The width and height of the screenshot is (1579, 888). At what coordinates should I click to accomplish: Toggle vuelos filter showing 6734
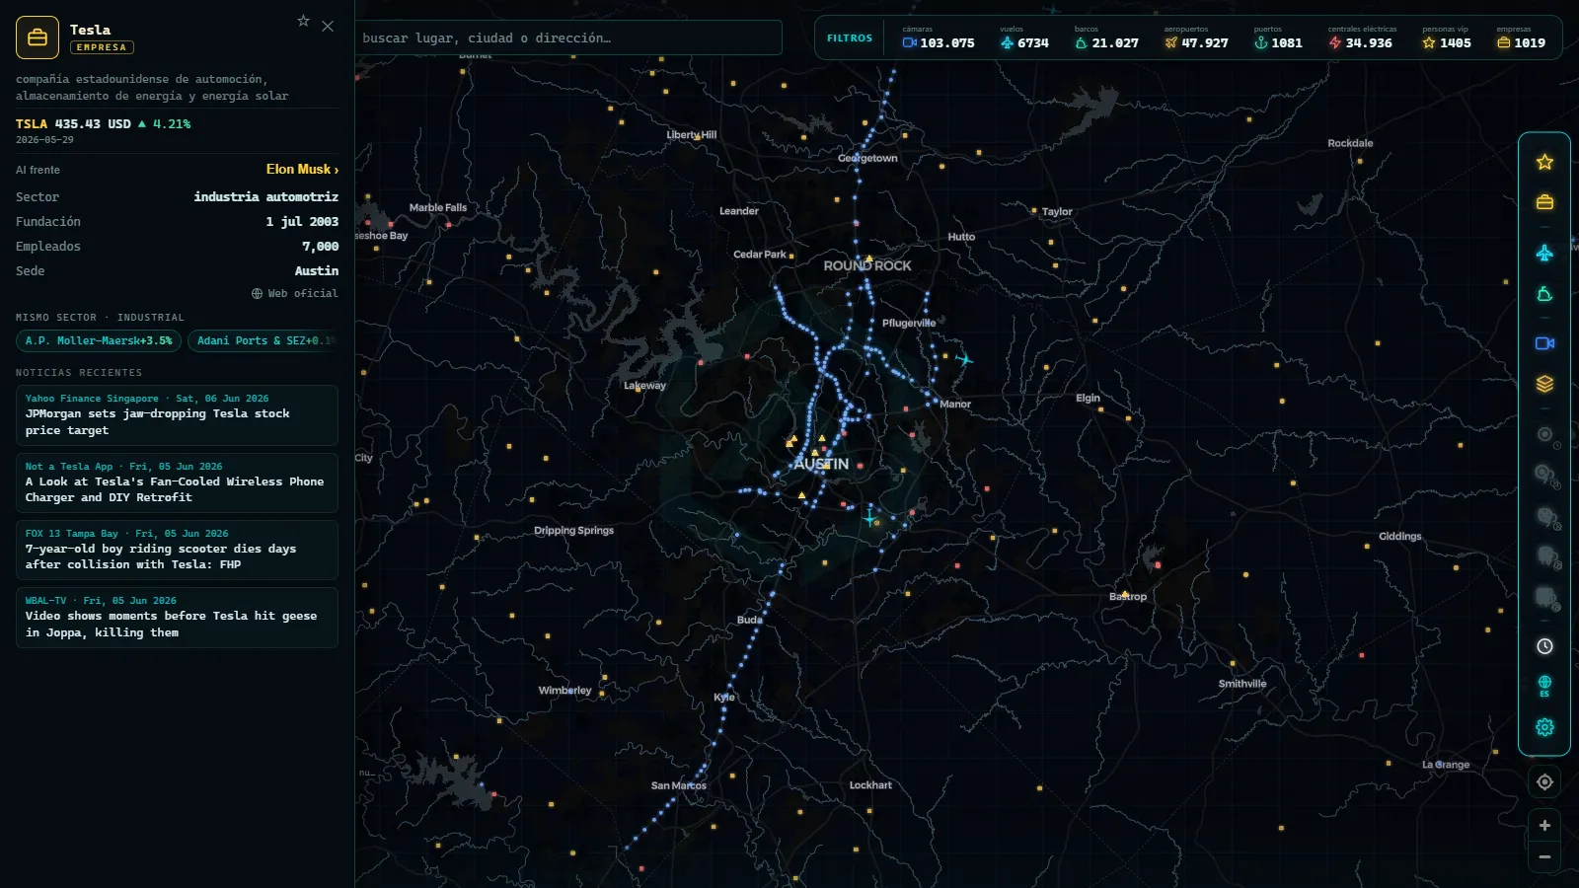tap(1024, 37)
